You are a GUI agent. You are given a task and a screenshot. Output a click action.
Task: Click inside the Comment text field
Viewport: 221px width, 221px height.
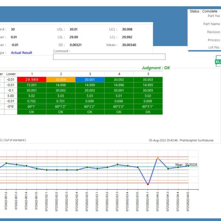pos(109,57)
